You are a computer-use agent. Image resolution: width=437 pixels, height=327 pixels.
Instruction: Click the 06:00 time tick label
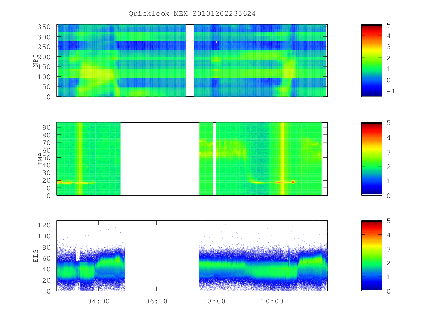[x=157, y=302]
